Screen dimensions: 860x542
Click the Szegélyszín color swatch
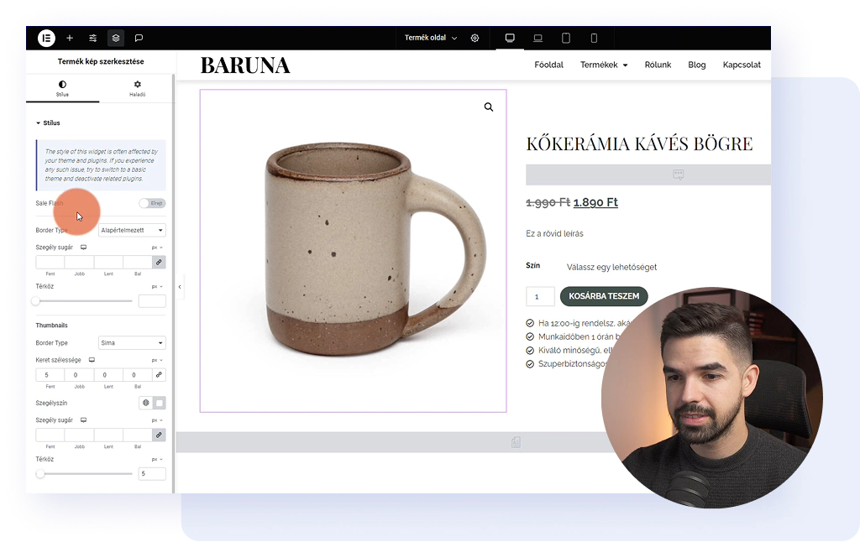159,403
